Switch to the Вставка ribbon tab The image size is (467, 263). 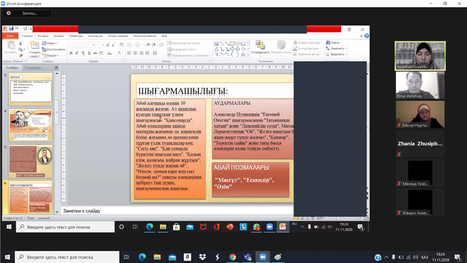click(43, 36)
